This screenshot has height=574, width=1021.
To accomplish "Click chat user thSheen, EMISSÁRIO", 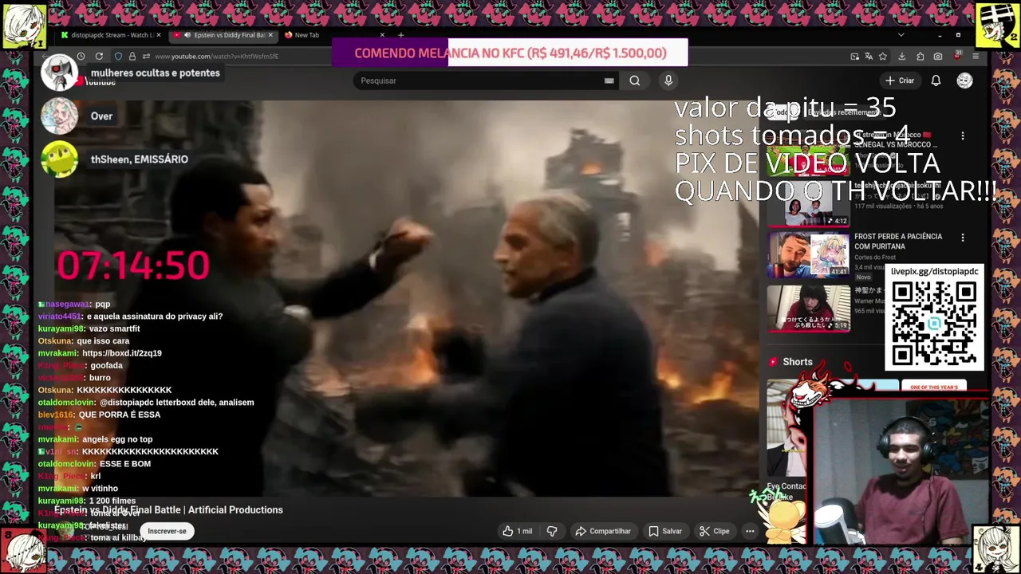I will (x=140, y=159).
